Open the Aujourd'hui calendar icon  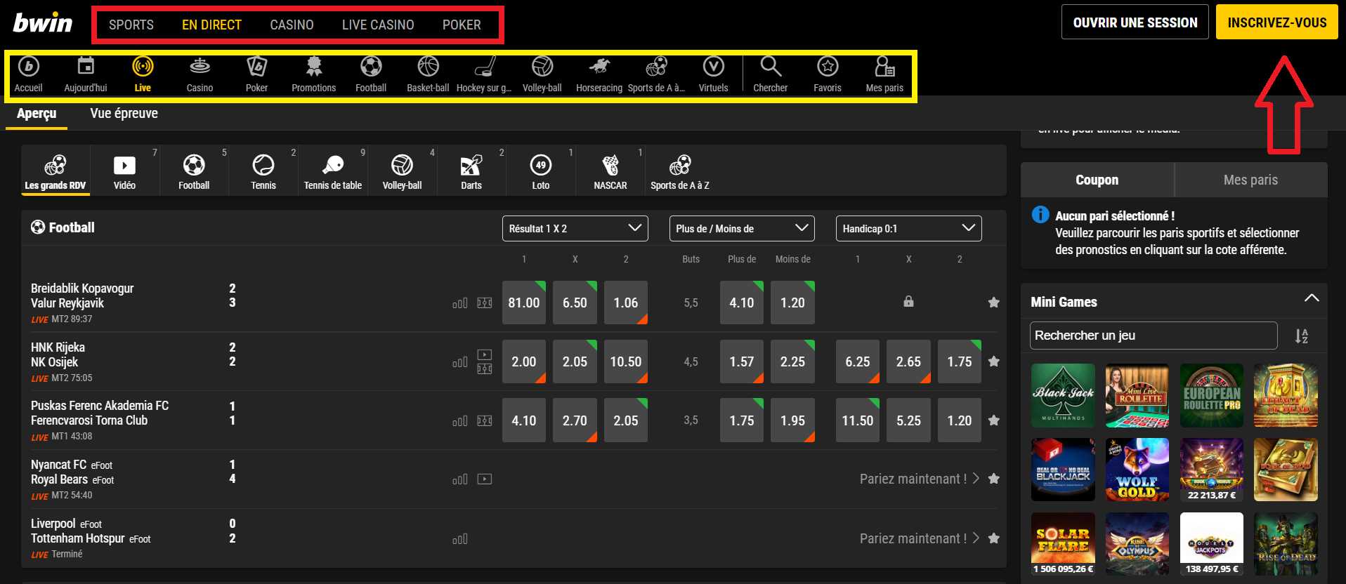pyautogui.click(x=86, y=74)
